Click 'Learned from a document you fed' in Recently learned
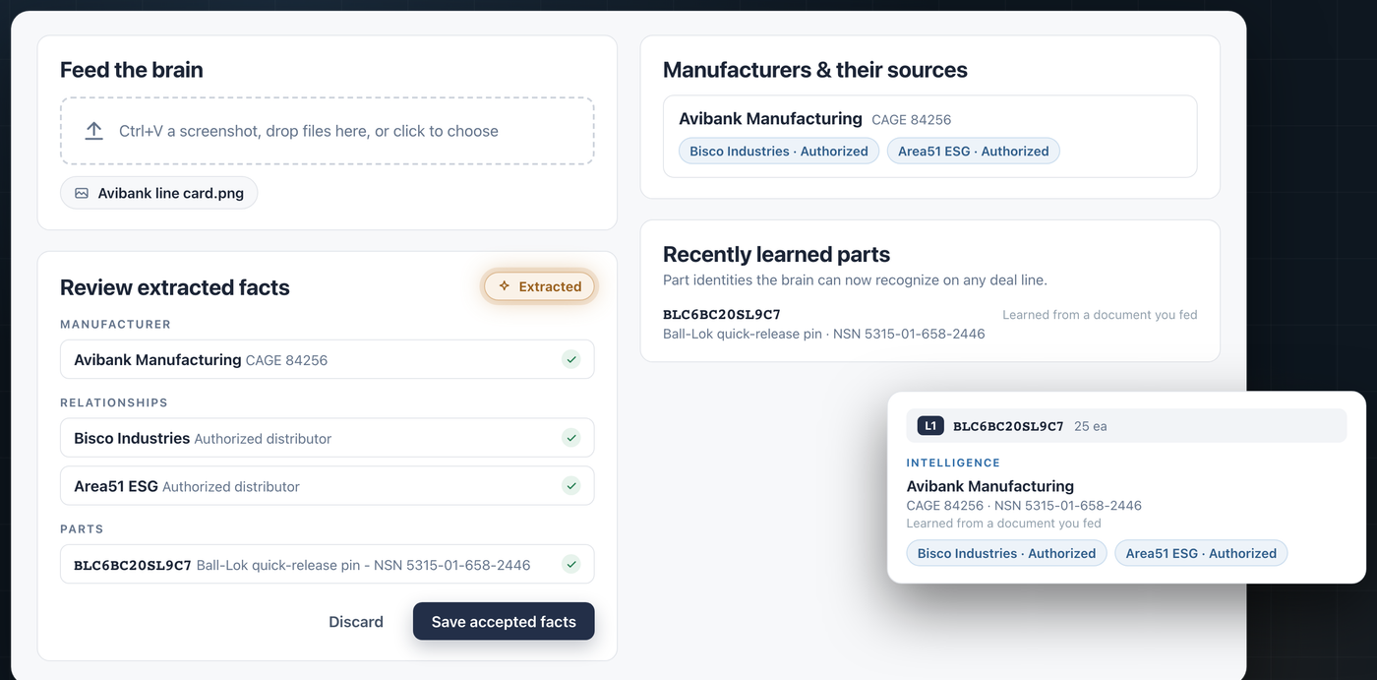This screenshot has height=680, width=1377. tap(1100, 315)
